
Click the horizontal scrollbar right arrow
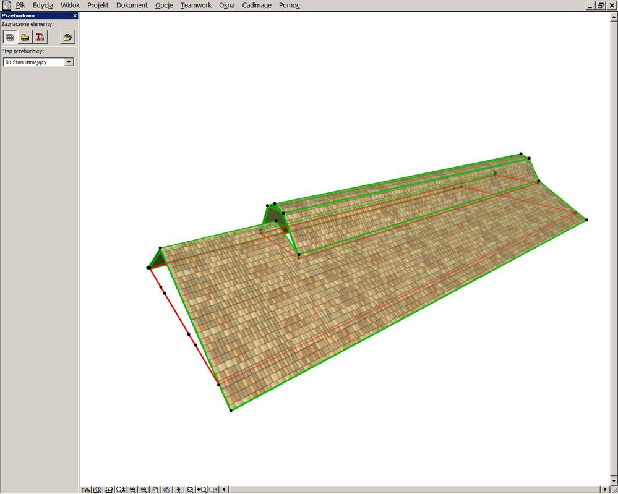[606, 490]
